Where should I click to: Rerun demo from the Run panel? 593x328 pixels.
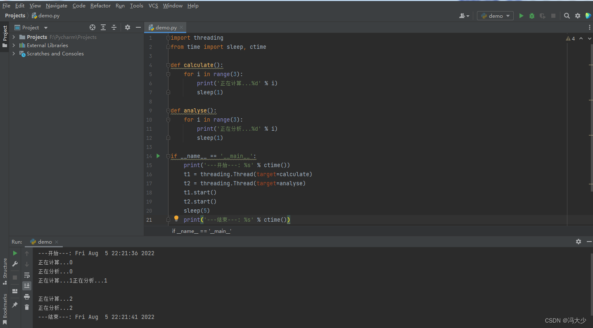click(x=15, y=253)
